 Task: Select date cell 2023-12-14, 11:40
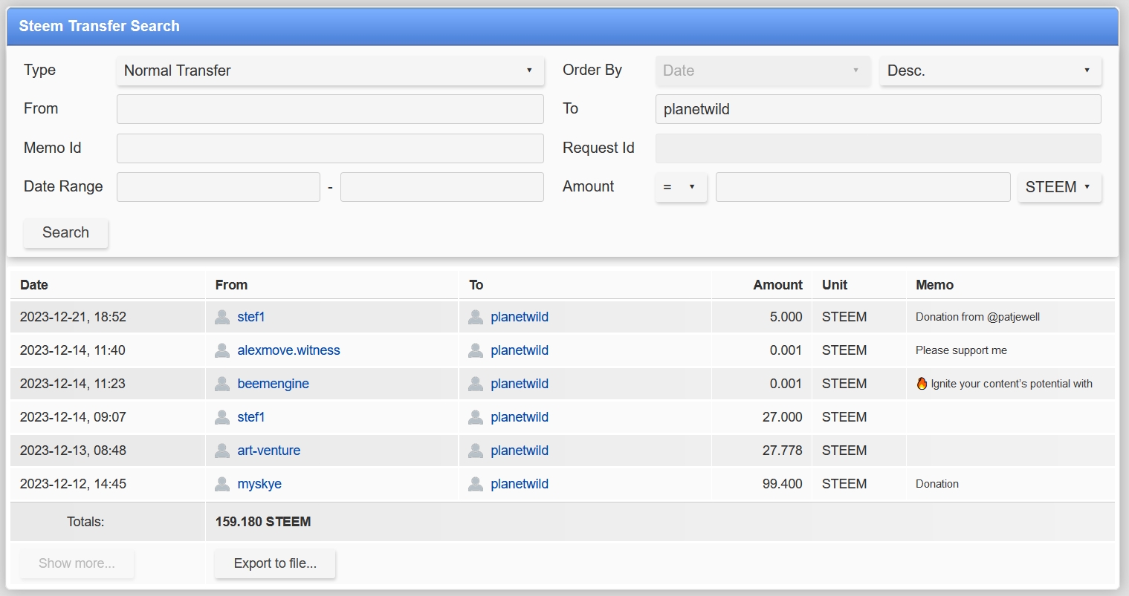click(x=73, y=350)
